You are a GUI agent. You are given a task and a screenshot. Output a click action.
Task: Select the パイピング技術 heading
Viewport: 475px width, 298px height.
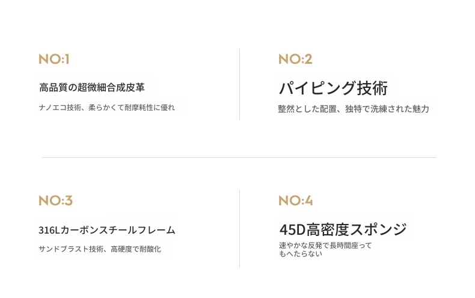coord(333,88)
